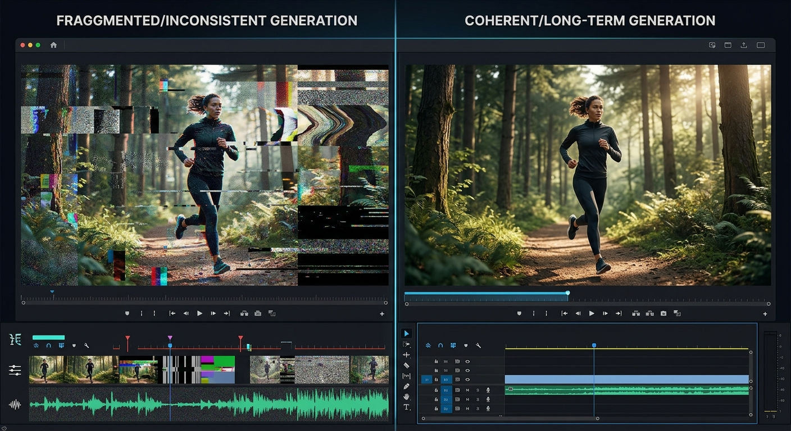Pick the Pen tool in the tools panel

407,386
